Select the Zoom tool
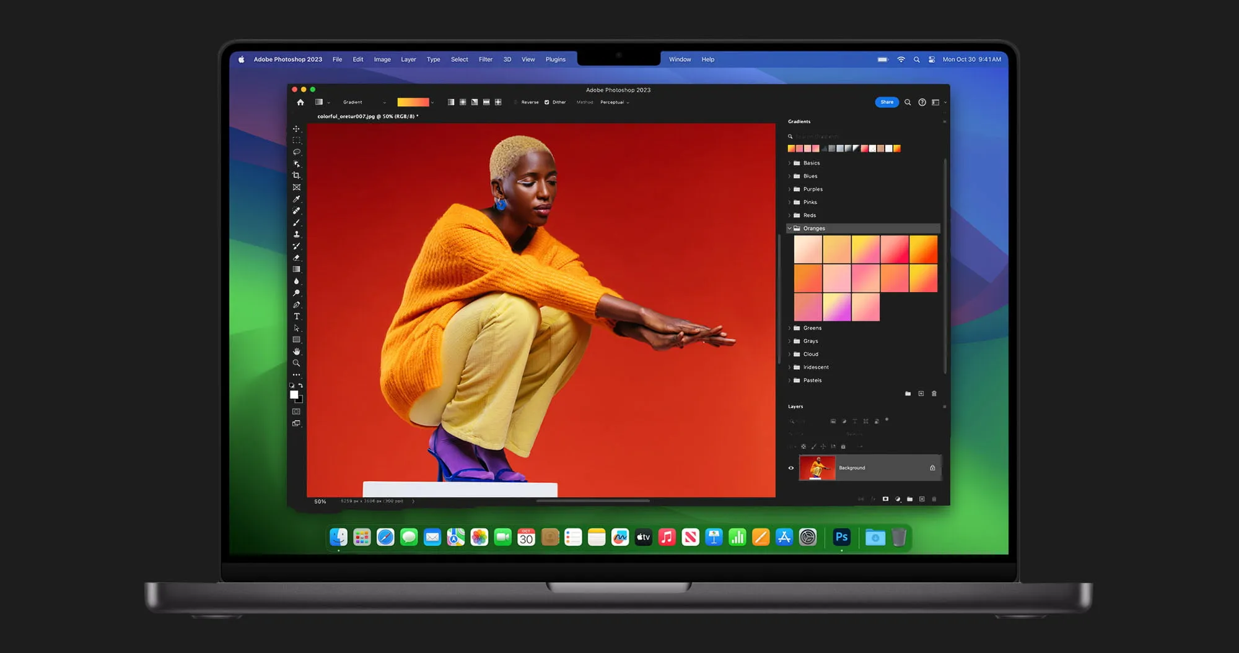The width and height of the screenshot is (1239, 653). [x=297, y=363]
